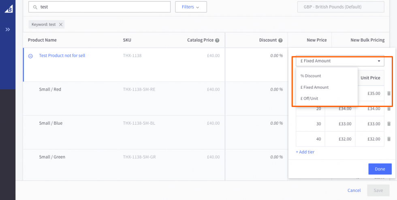
Task: Delete the £35.00 tier row
Action: (x=389, y=94)
